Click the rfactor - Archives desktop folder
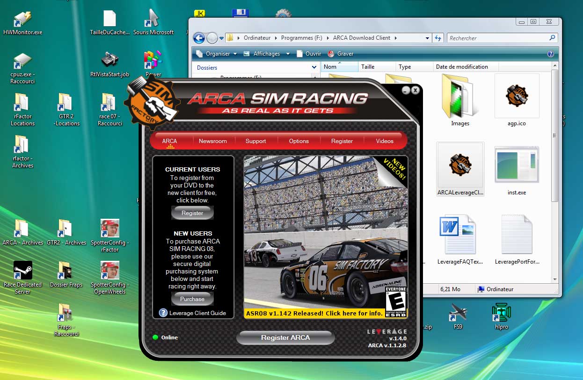Image resolution: width=583 pixels, height=380 pixels. (x=22, y=151)
